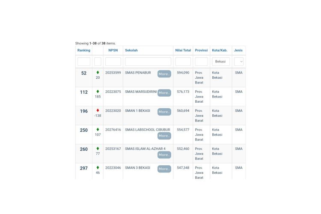This screenshot has width=321, height=214.
Task: Click green up arrow for SMAS PENABUR
Action: [98, 73]
